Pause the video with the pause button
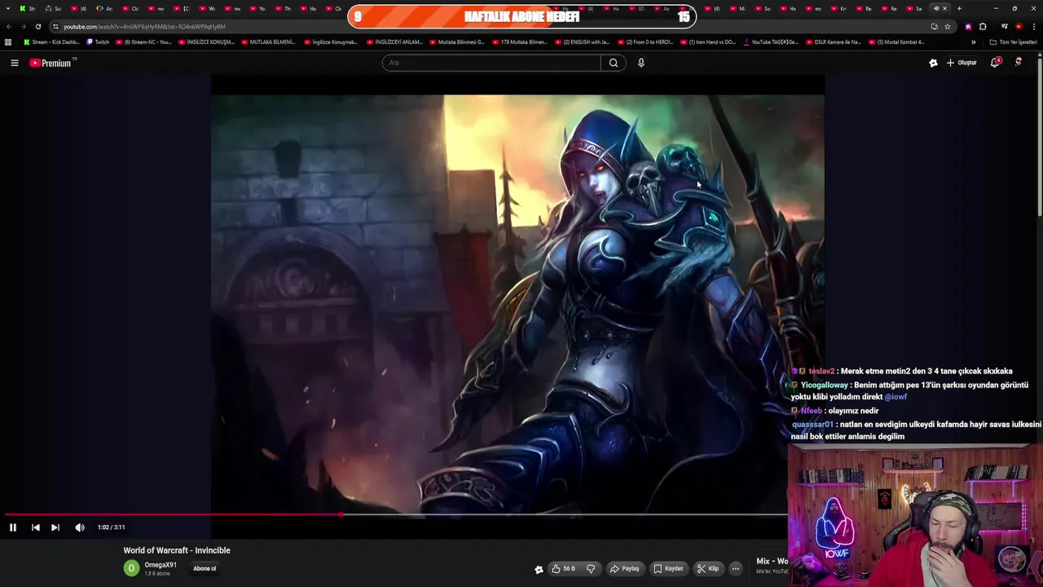1043x587 pixels. point(13,527)
